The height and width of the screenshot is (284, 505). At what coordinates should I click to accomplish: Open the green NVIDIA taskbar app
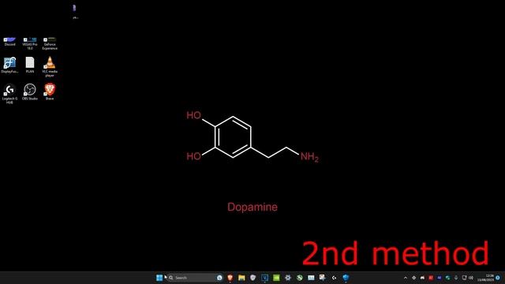click(x=276, y=278)
